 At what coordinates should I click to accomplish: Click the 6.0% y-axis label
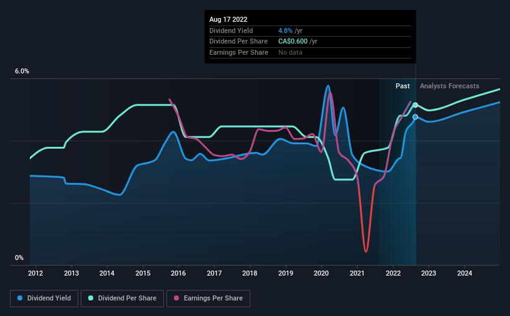[x=22, y=72]
